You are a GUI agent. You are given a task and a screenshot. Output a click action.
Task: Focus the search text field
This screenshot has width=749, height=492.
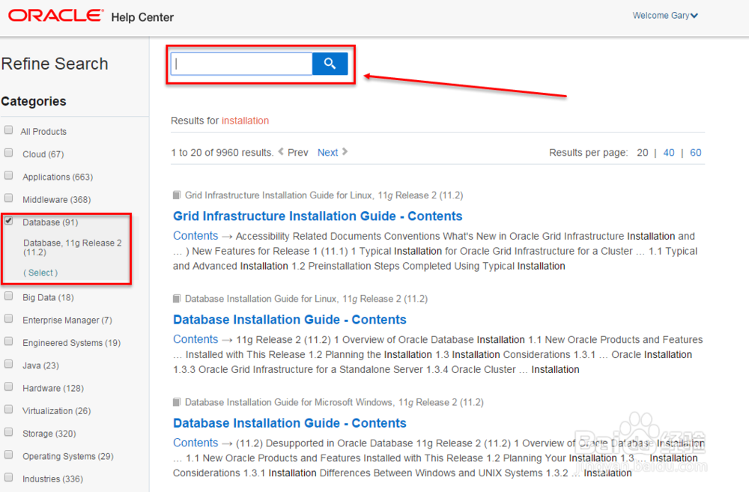[242, 64]
